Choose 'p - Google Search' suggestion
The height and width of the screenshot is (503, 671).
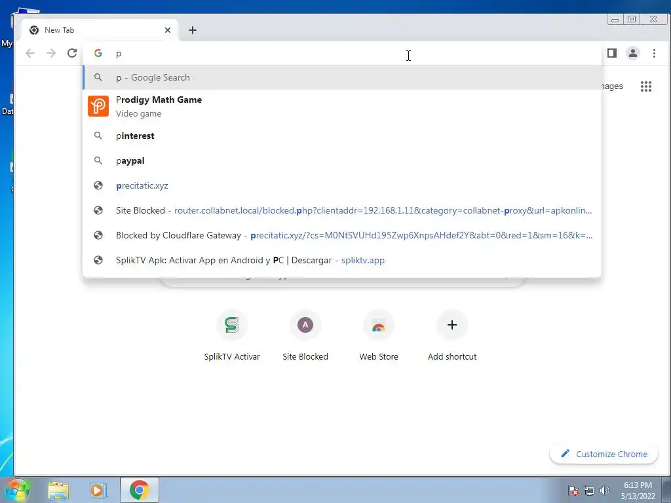(342, 77)
